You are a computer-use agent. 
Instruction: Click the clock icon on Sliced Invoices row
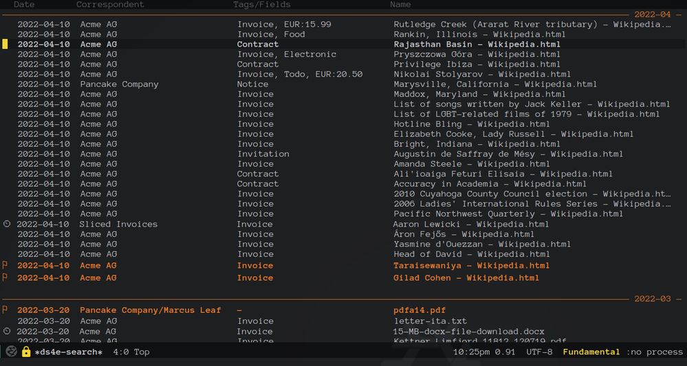point(7,225)
